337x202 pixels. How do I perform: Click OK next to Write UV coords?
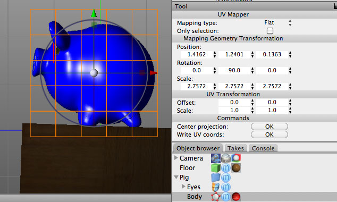click(x=269, y=134)
